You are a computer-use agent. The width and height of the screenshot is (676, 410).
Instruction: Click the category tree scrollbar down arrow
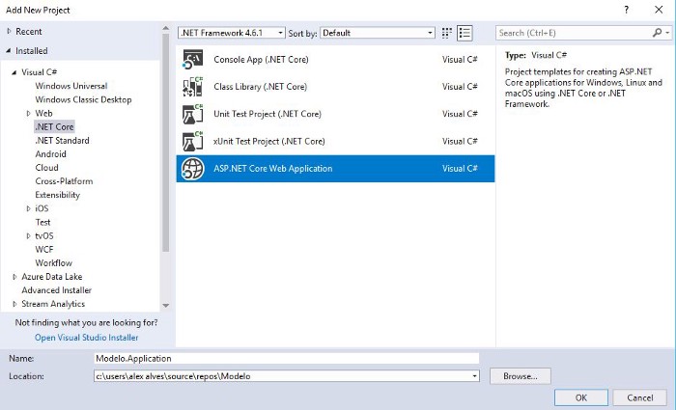(165, 306)
